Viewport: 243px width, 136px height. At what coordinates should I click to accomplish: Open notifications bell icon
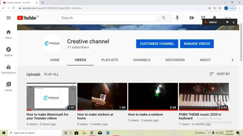215,17
